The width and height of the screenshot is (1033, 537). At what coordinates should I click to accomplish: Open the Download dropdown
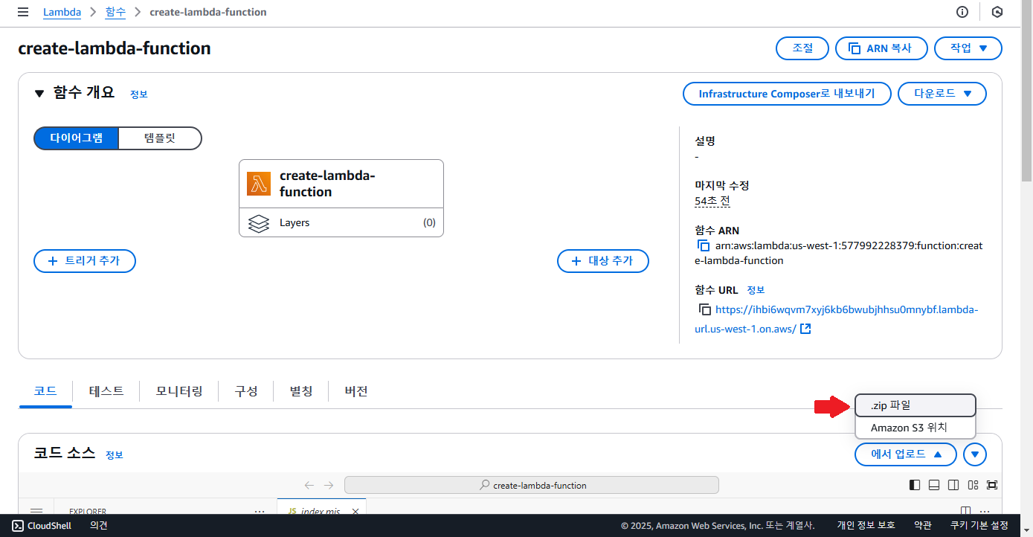pyautogui.click(x=942, y=94)
